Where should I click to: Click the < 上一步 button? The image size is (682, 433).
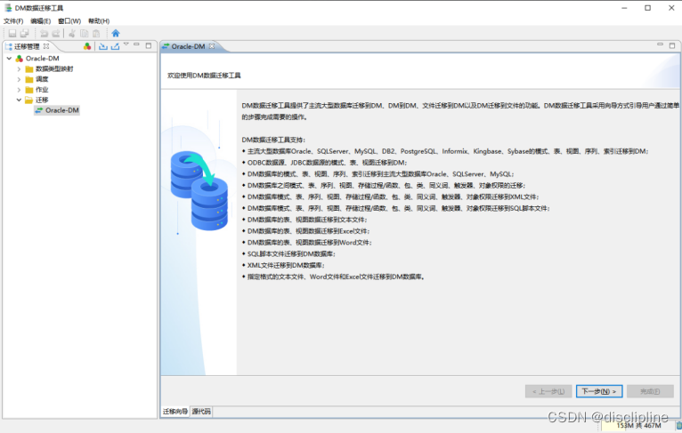548,391
